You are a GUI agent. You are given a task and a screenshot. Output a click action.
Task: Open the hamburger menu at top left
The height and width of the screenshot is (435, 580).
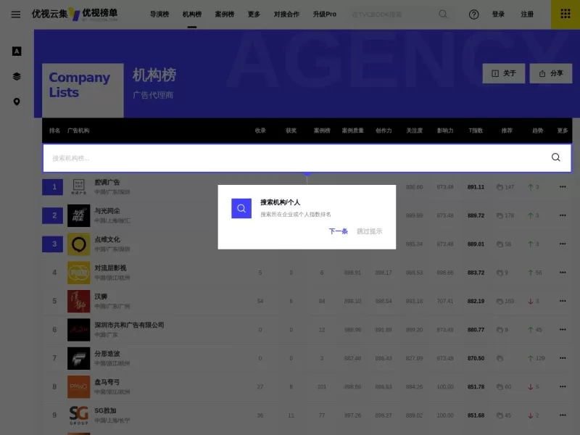point(16,14)
